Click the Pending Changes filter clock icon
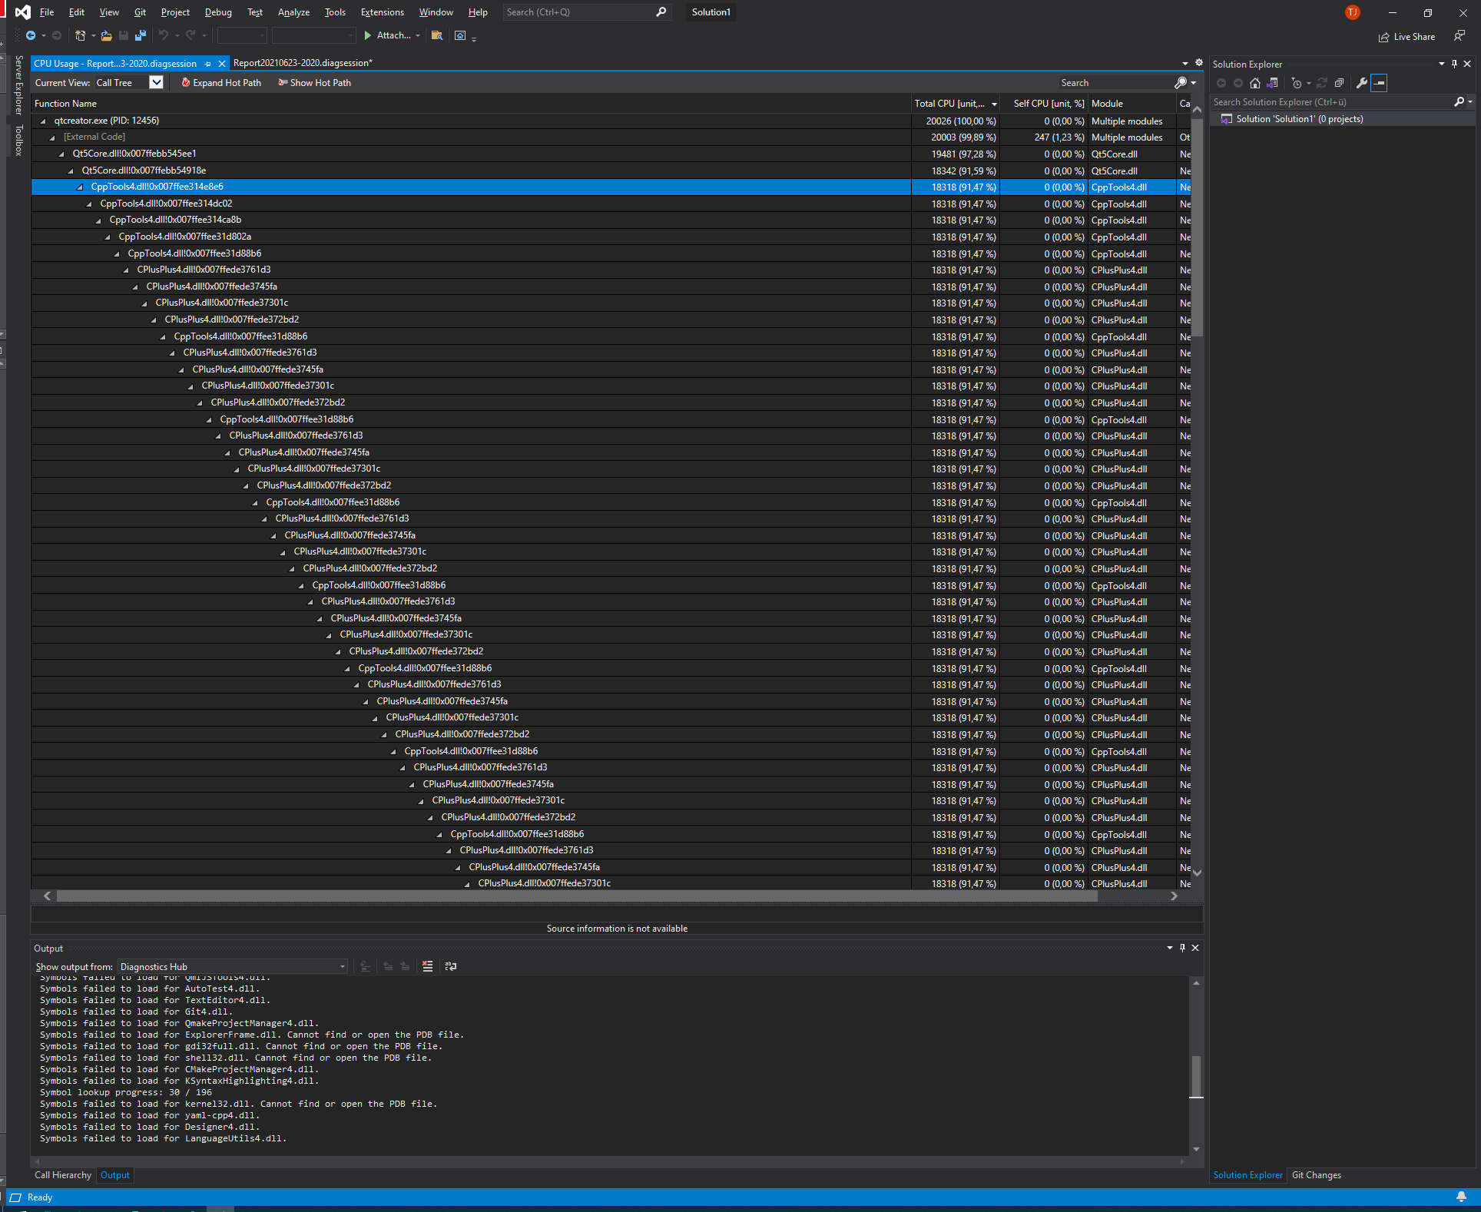Viewport: 1481px width, 1212px height. coord(1297,83)
